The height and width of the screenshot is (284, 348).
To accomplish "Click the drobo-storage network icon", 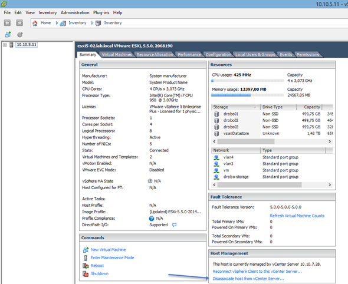I will [216, 177].
